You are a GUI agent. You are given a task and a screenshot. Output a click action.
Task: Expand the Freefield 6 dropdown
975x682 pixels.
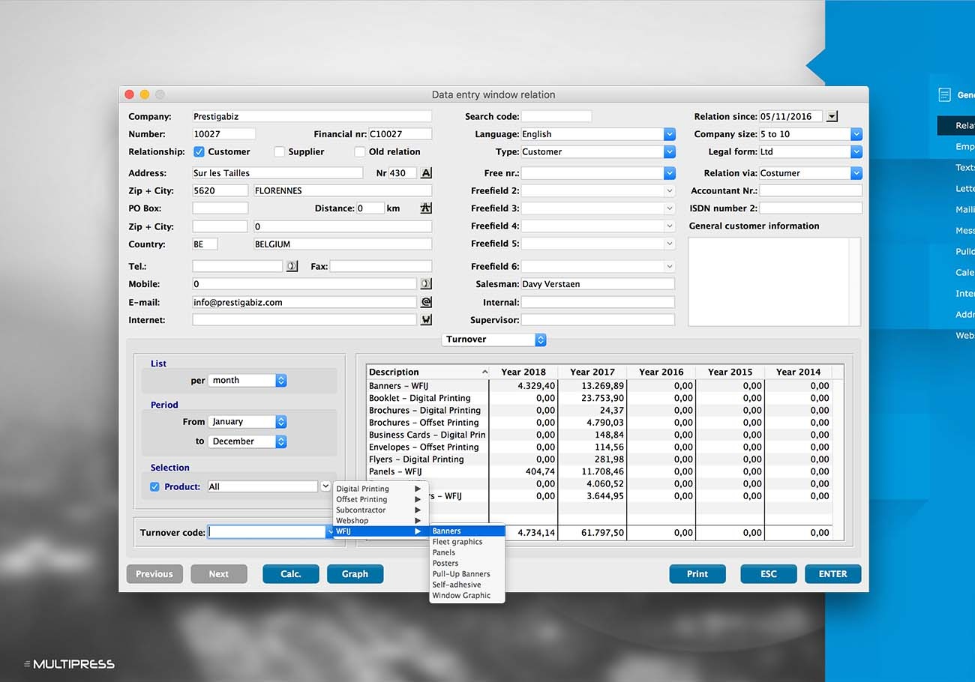click(x=669, y=266)
